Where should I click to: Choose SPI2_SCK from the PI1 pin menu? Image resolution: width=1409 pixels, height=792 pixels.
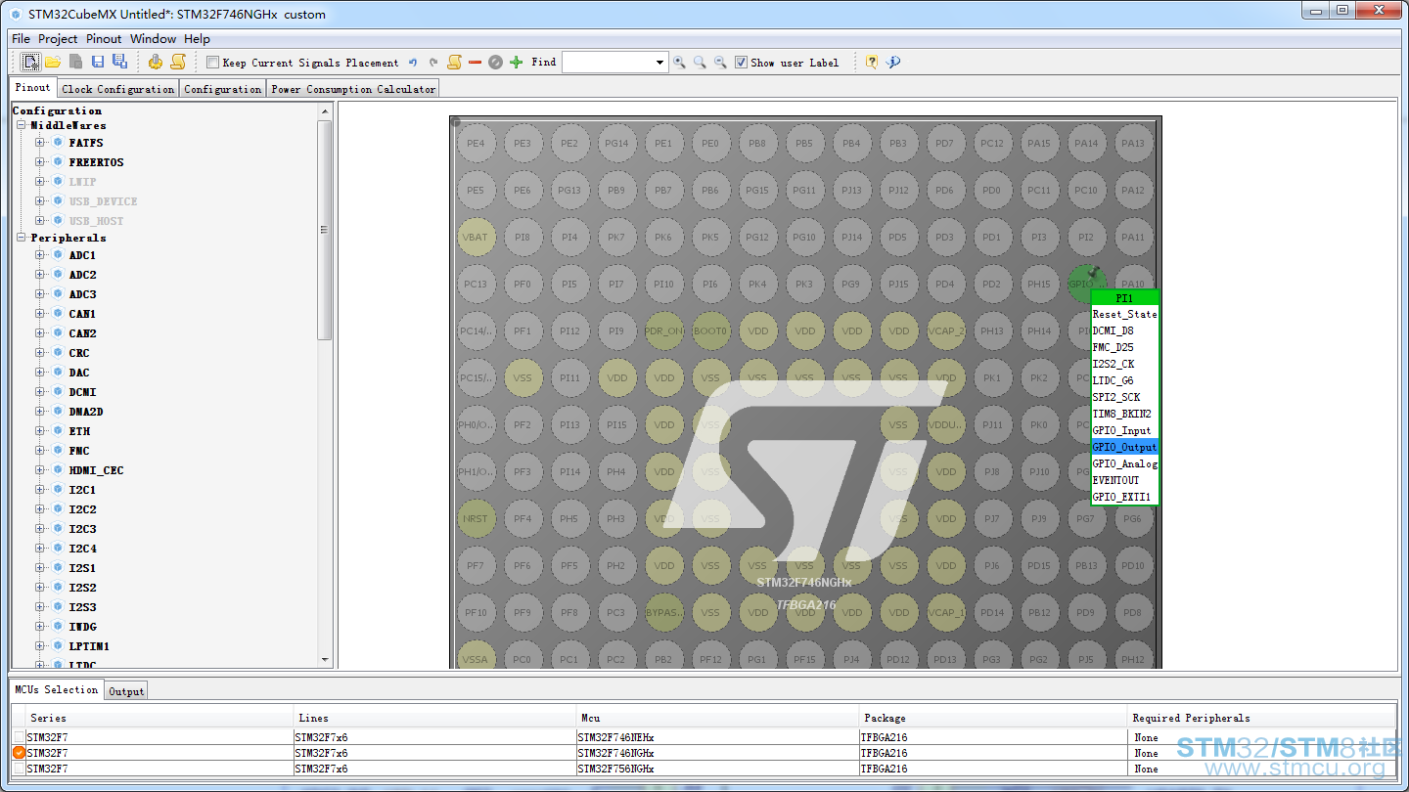click(x=1125, y=397)
